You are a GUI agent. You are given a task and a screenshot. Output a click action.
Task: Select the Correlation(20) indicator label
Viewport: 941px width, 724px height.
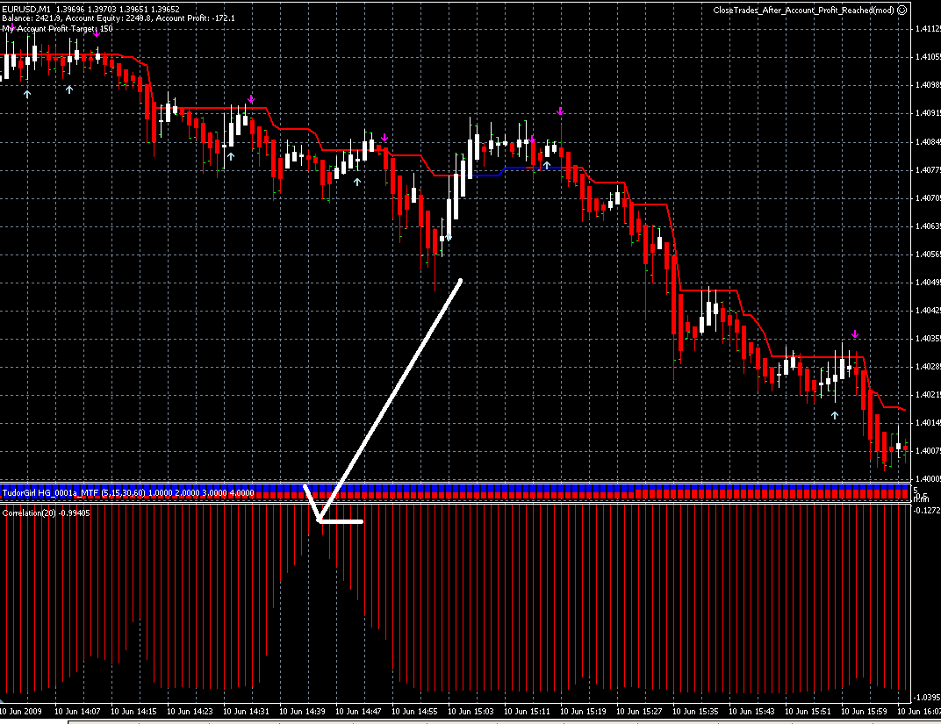[47, 513]
